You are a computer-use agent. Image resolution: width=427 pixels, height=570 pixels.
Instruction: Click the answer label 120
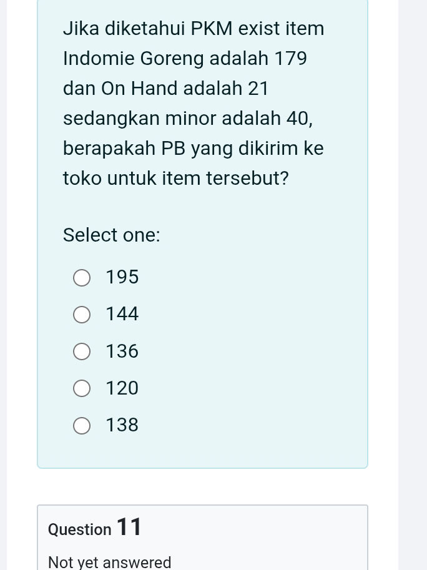[122, 388]
